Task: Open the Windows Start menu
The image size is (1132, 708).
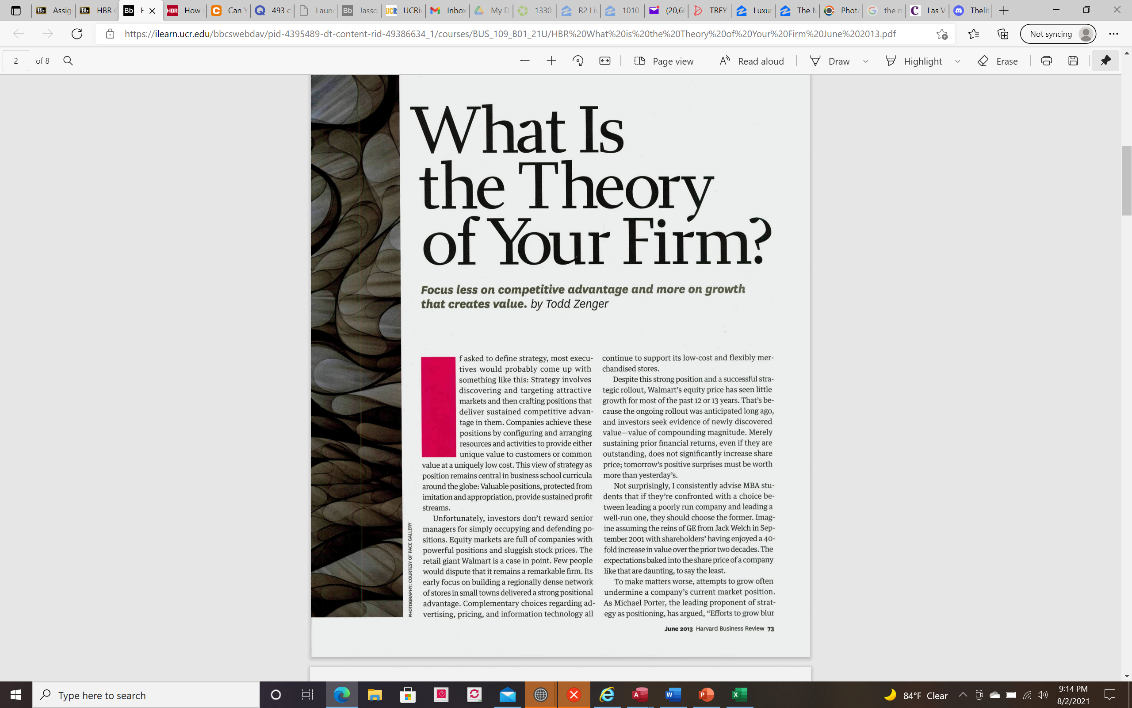Action: 16,695
